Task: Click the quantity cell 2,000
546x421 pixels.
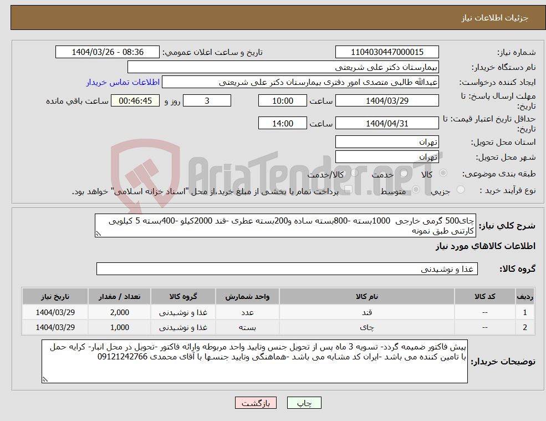Action: click(119, 312)
